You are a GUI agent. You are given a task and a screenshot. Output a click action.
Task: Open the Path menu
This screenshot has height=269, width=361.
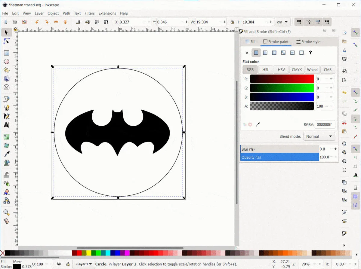click(66, 13)
